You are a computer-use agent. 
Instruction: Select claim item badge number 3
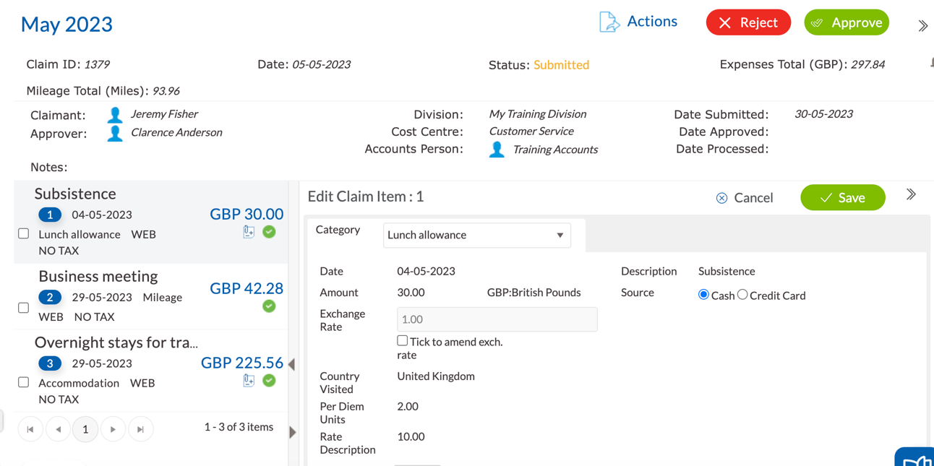50,363
